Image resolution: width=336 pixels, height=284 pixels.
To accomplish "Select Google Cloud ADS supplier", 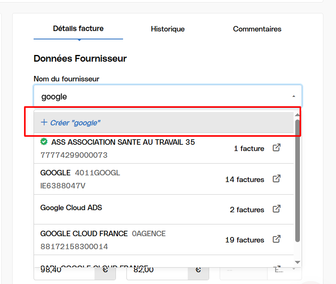I will pos(164,209).
